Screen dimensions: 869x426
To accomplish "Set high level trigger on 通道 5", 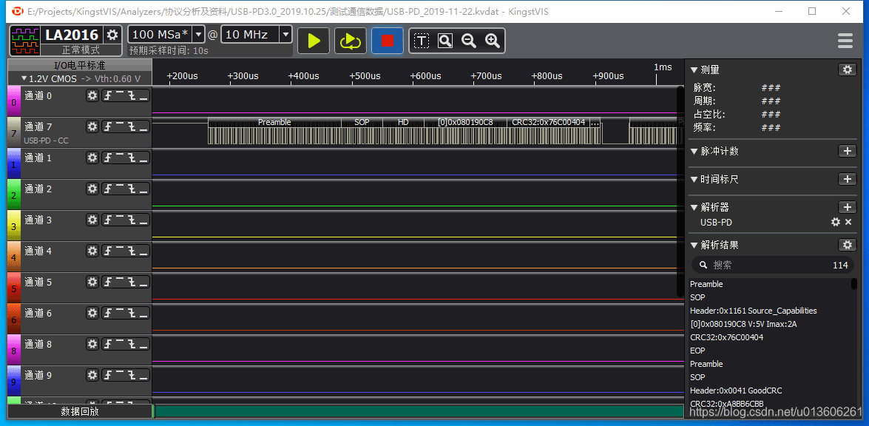I will point(119,282).
